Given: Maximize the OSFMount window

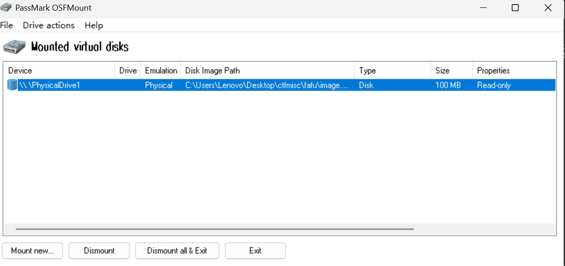Looking at the screenshot, I should (x=515, y=8).
